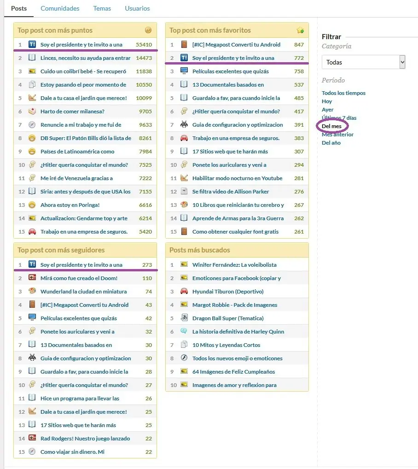Click the gamepad icon beside 'Mirá como fue creado el Doom!'
The image size is (418, 469).
point(32,277)
